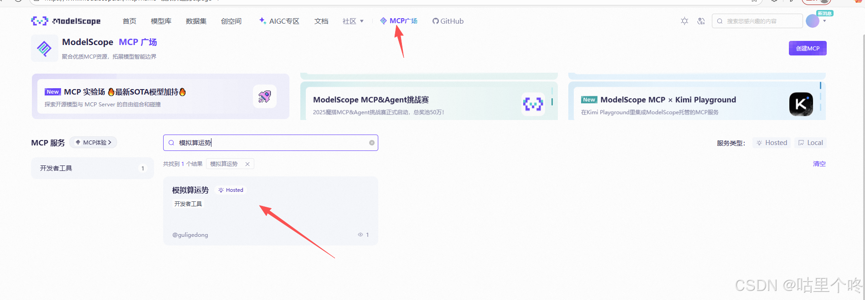Click the author @guligedong
The image size is (865, 300).
(x=190, y=235)
